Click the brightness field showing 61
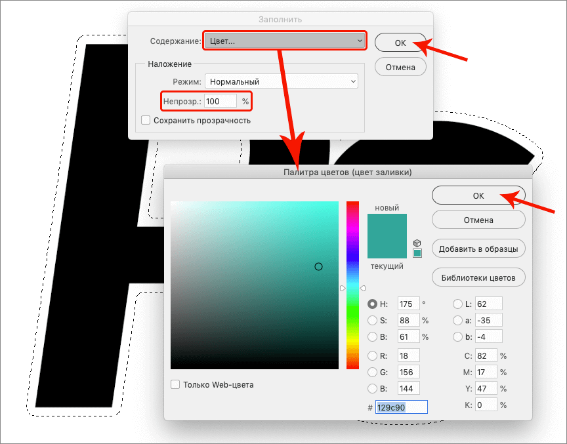 409,336
